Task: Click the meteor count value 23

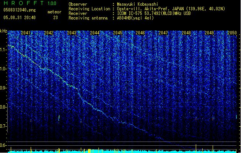Action: click(x=56, y=18)
